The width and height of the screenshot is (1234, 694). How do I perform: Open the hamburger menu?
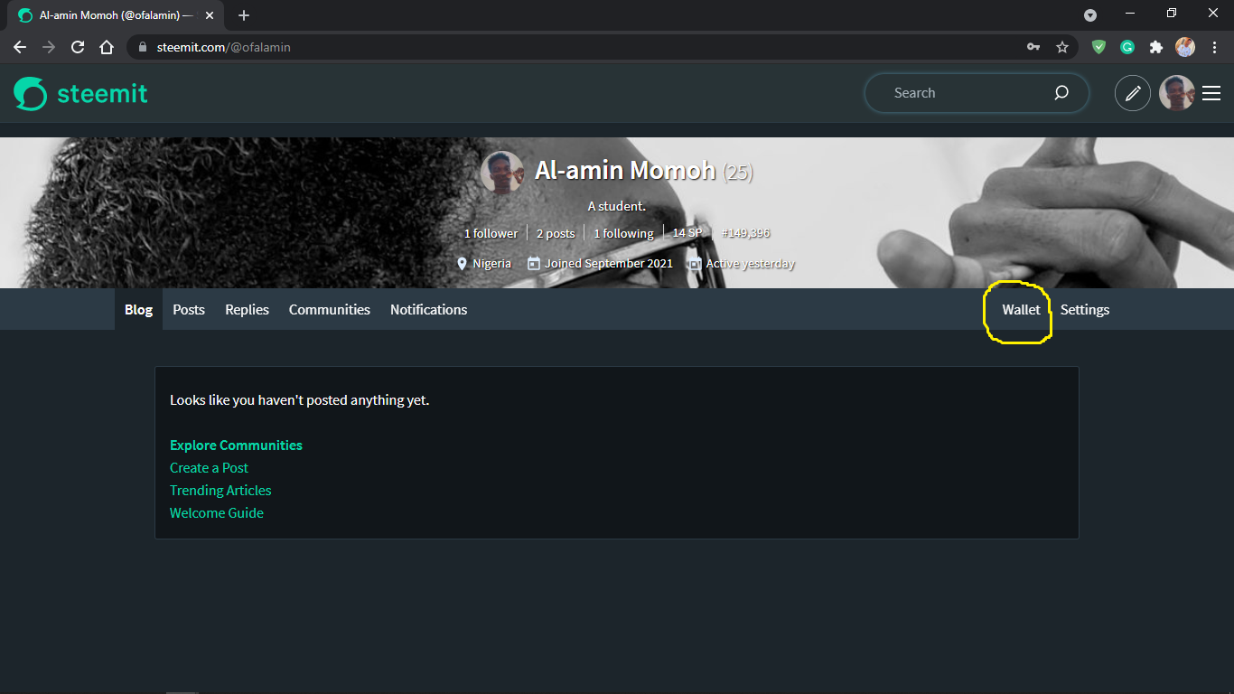pyautogui.click(x=1211, y=93)
